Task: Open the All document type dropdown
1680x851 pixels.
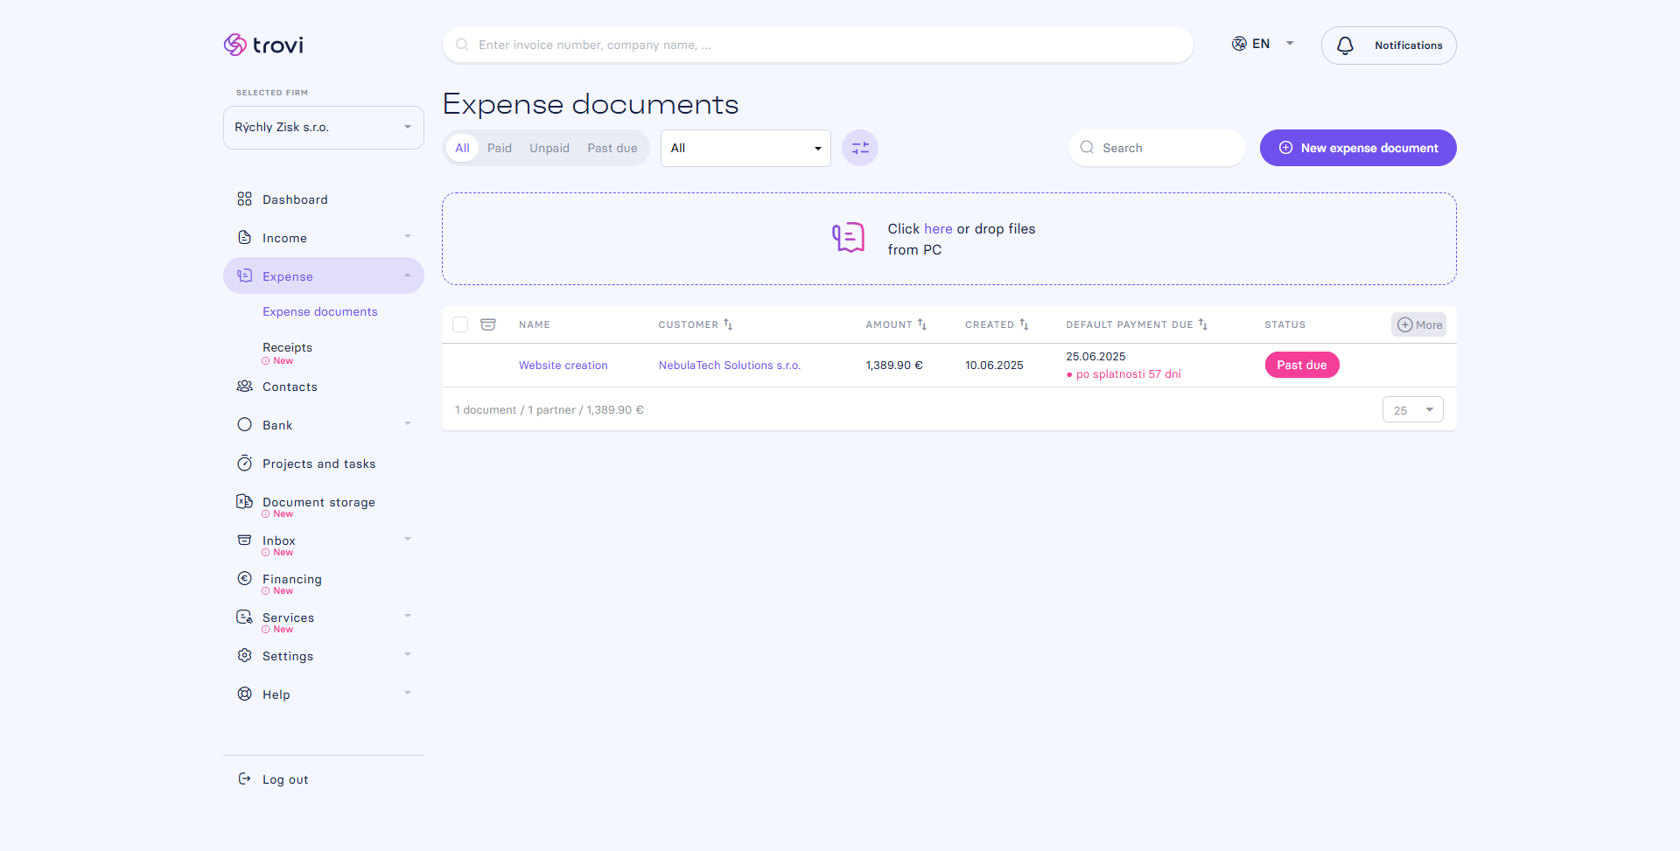Action: 745,148
